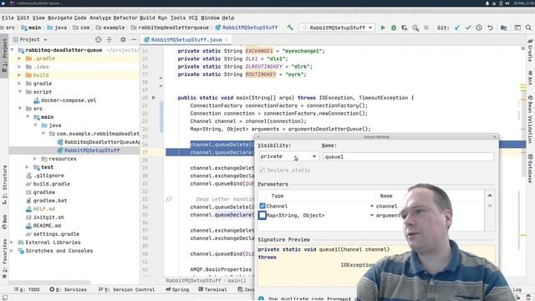Open the Database side tool window

click(530, 169)
